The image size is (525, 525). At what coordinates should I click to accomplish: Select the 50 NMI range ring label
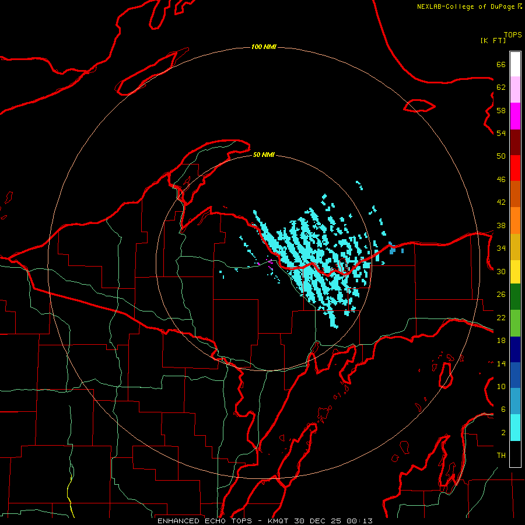coord(264,155)
